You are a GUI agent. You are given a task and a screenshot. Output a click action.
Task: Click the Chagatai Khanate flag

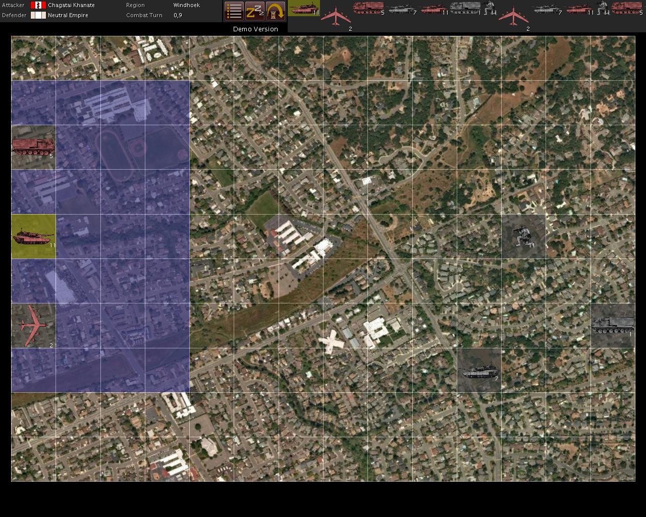(x=38, y=5)
